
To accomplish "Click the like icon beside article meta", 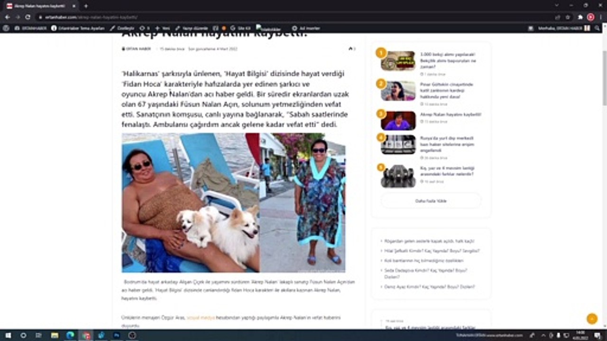I will point(351,49).
